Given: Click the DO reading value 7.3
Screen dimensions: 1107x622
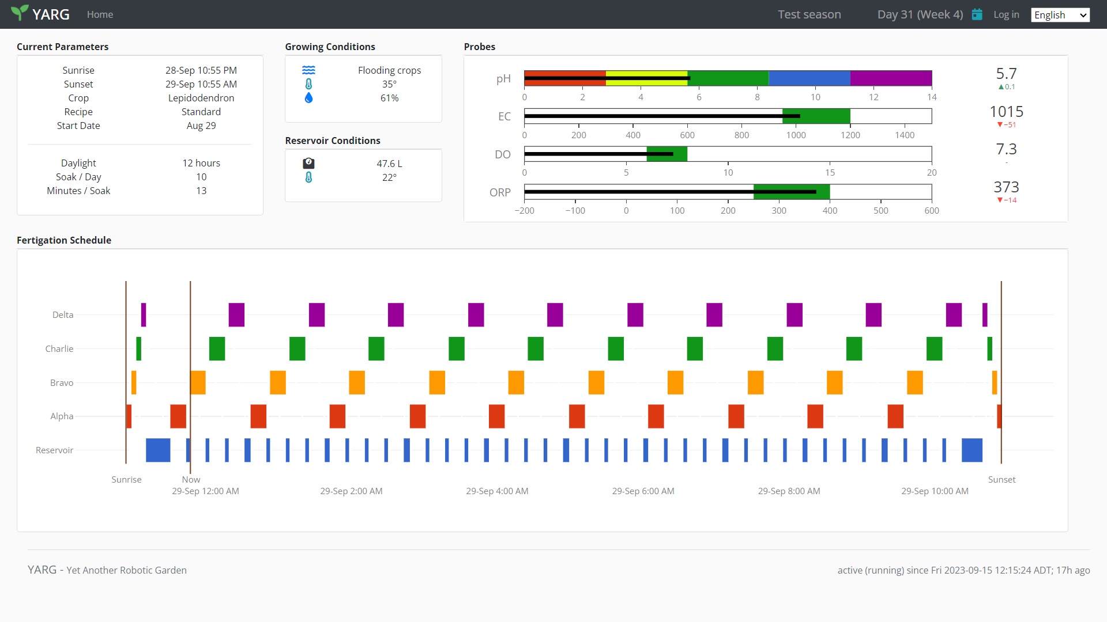Looking at the screenshot, I should click(x=1006, y=149).
